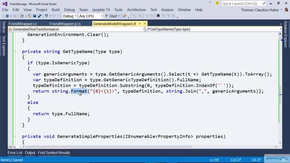
Task: Open the Toolbox side panel
Action: pyautogui.click(x=4, y=27)
